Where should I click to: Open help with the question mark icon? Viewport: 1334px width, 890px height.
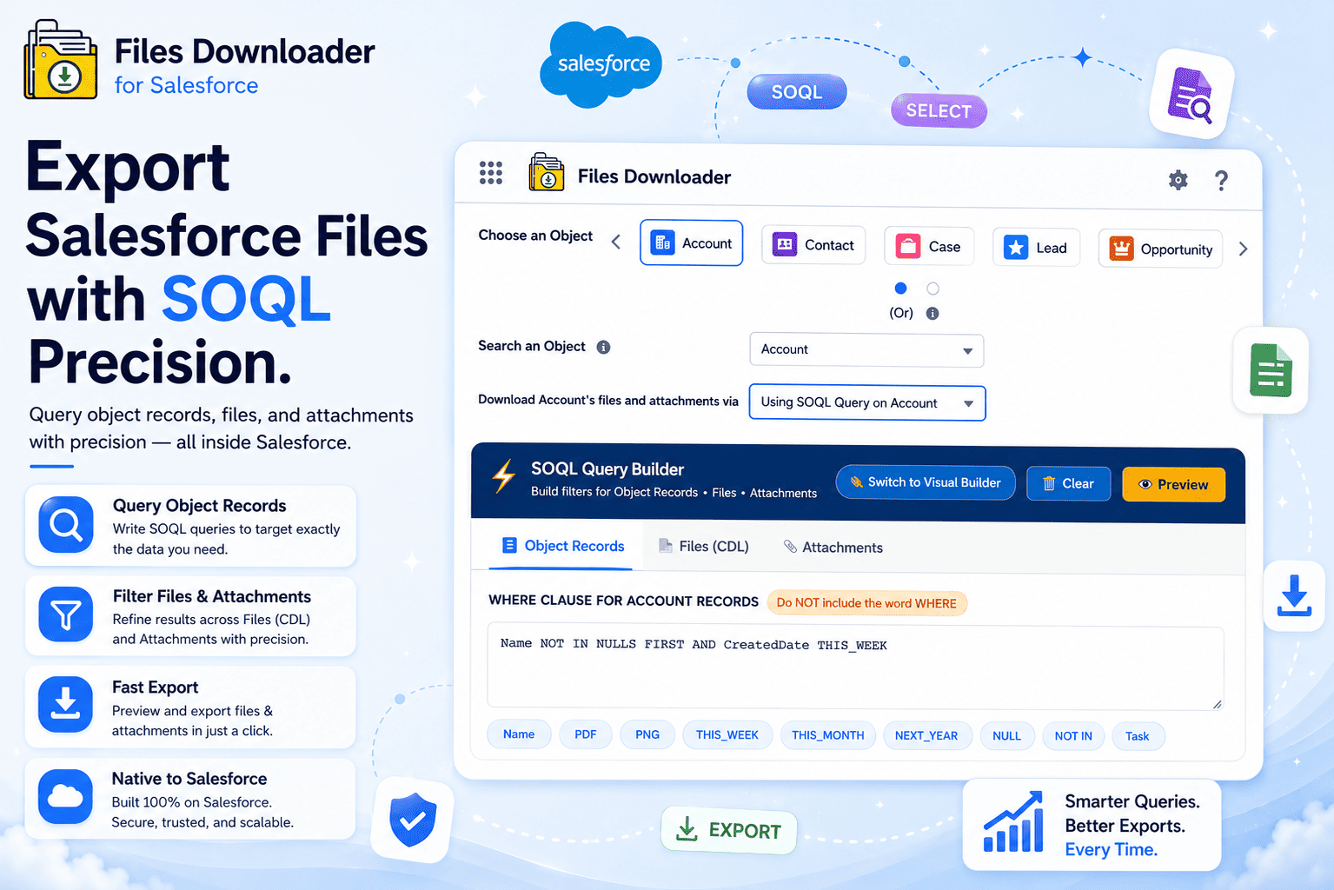[x=1221, y=180]
